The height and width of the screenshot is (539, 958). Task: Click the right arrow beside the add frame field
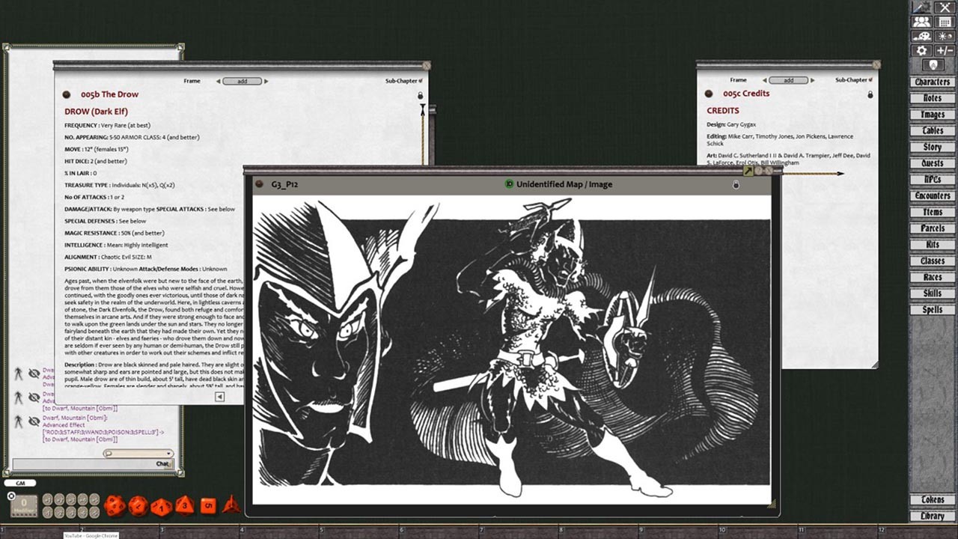click(266, 81)
